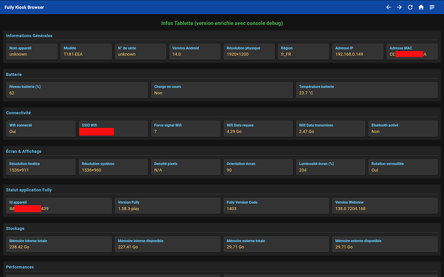Select the Wifi connecté card
The height and width of the screenshot is (277, 444).
pyautogui.click(x=41, y=129)
